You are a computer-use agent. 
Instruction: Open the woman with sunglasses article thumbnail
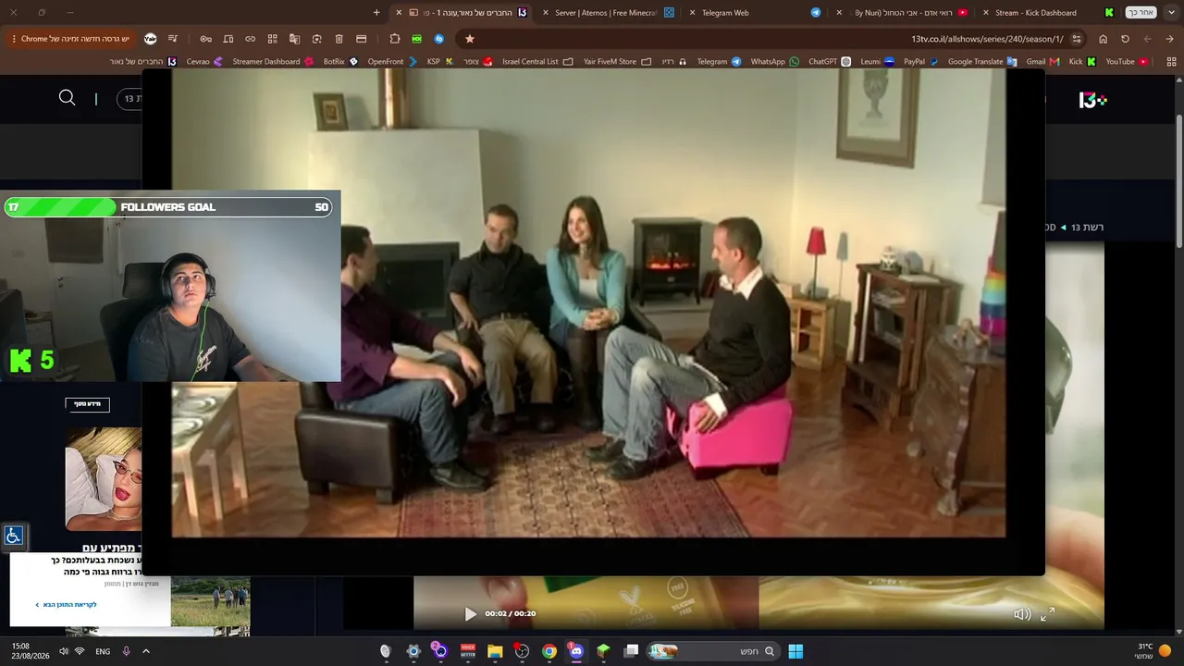(x=104, y=479)
